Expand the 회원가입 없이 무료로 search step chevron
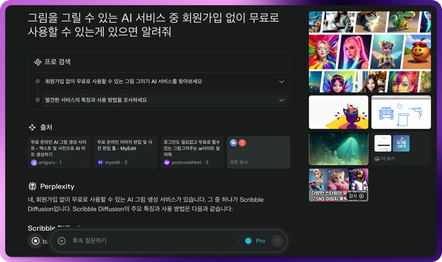 [x=281, y=81]
